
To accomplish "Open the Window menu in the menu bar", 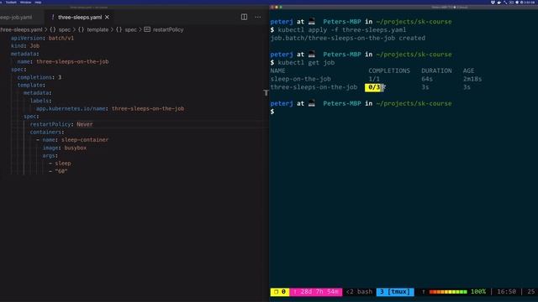I will coord(25,2).
